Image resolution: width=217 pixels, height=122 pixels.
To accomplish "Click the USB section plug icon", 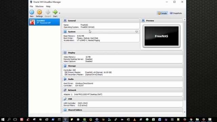I will 65,99.
